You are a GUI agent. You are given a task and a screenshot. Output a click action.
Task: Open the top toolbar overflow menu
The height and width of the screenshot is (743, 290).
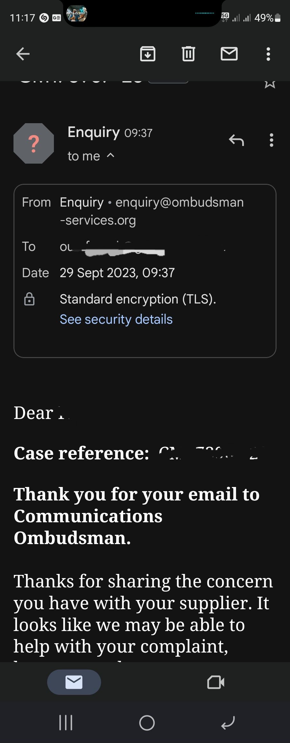click(269, 54)
